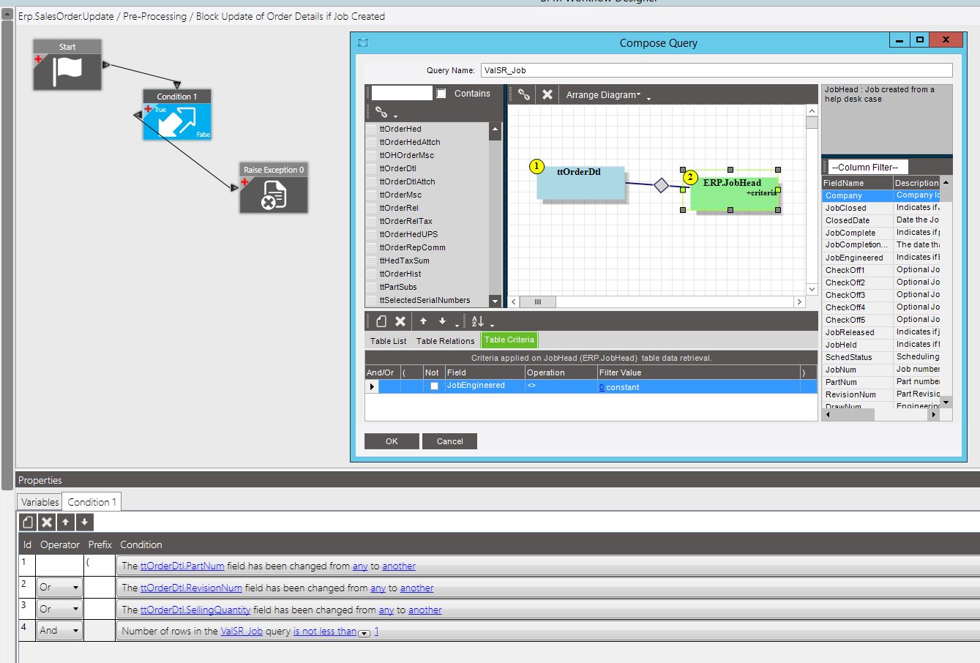Delete condition row X icon in Properties

47,522
